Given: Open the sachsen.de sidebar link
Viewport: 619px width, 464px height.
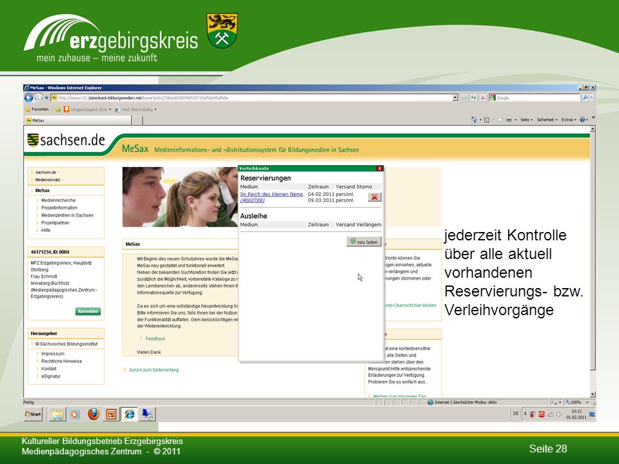Looking at the screenshot, I should [45, 173].
